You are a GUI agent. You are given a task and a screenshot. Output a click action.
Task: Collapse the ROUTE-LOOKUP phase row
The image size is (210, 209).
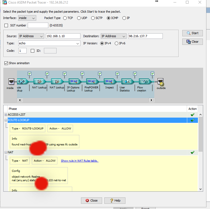tap(6, 120)
